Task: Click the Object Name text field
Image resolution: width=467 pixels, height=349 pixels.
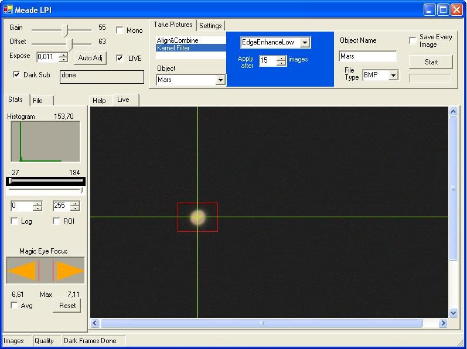Action: tap(367, 57)
